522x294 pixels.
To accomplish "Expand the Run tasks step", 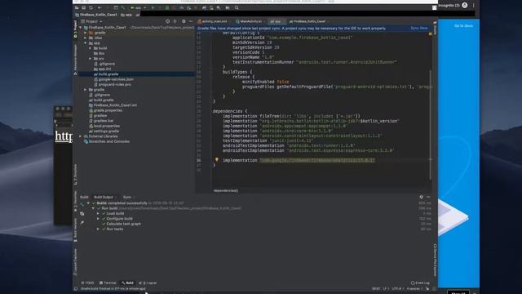I will point(98,229).
